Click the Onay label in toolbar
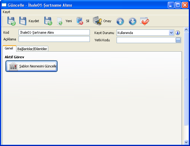This screenshot has height=146, width=190. click(x=107, y=21)
